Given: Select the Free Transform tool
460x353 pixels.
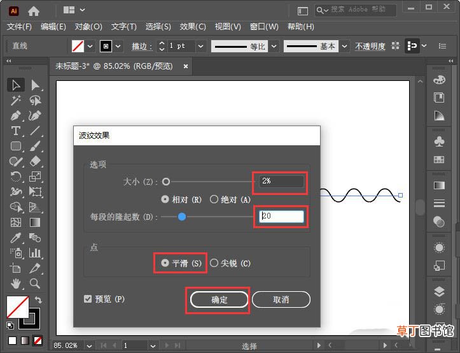Looking at the screenshot, I should (x=35, y=192).
